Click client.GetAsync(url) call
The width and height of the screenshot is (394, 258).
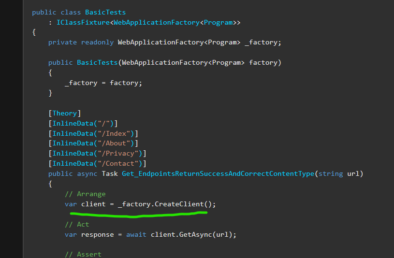coord(191,235)
